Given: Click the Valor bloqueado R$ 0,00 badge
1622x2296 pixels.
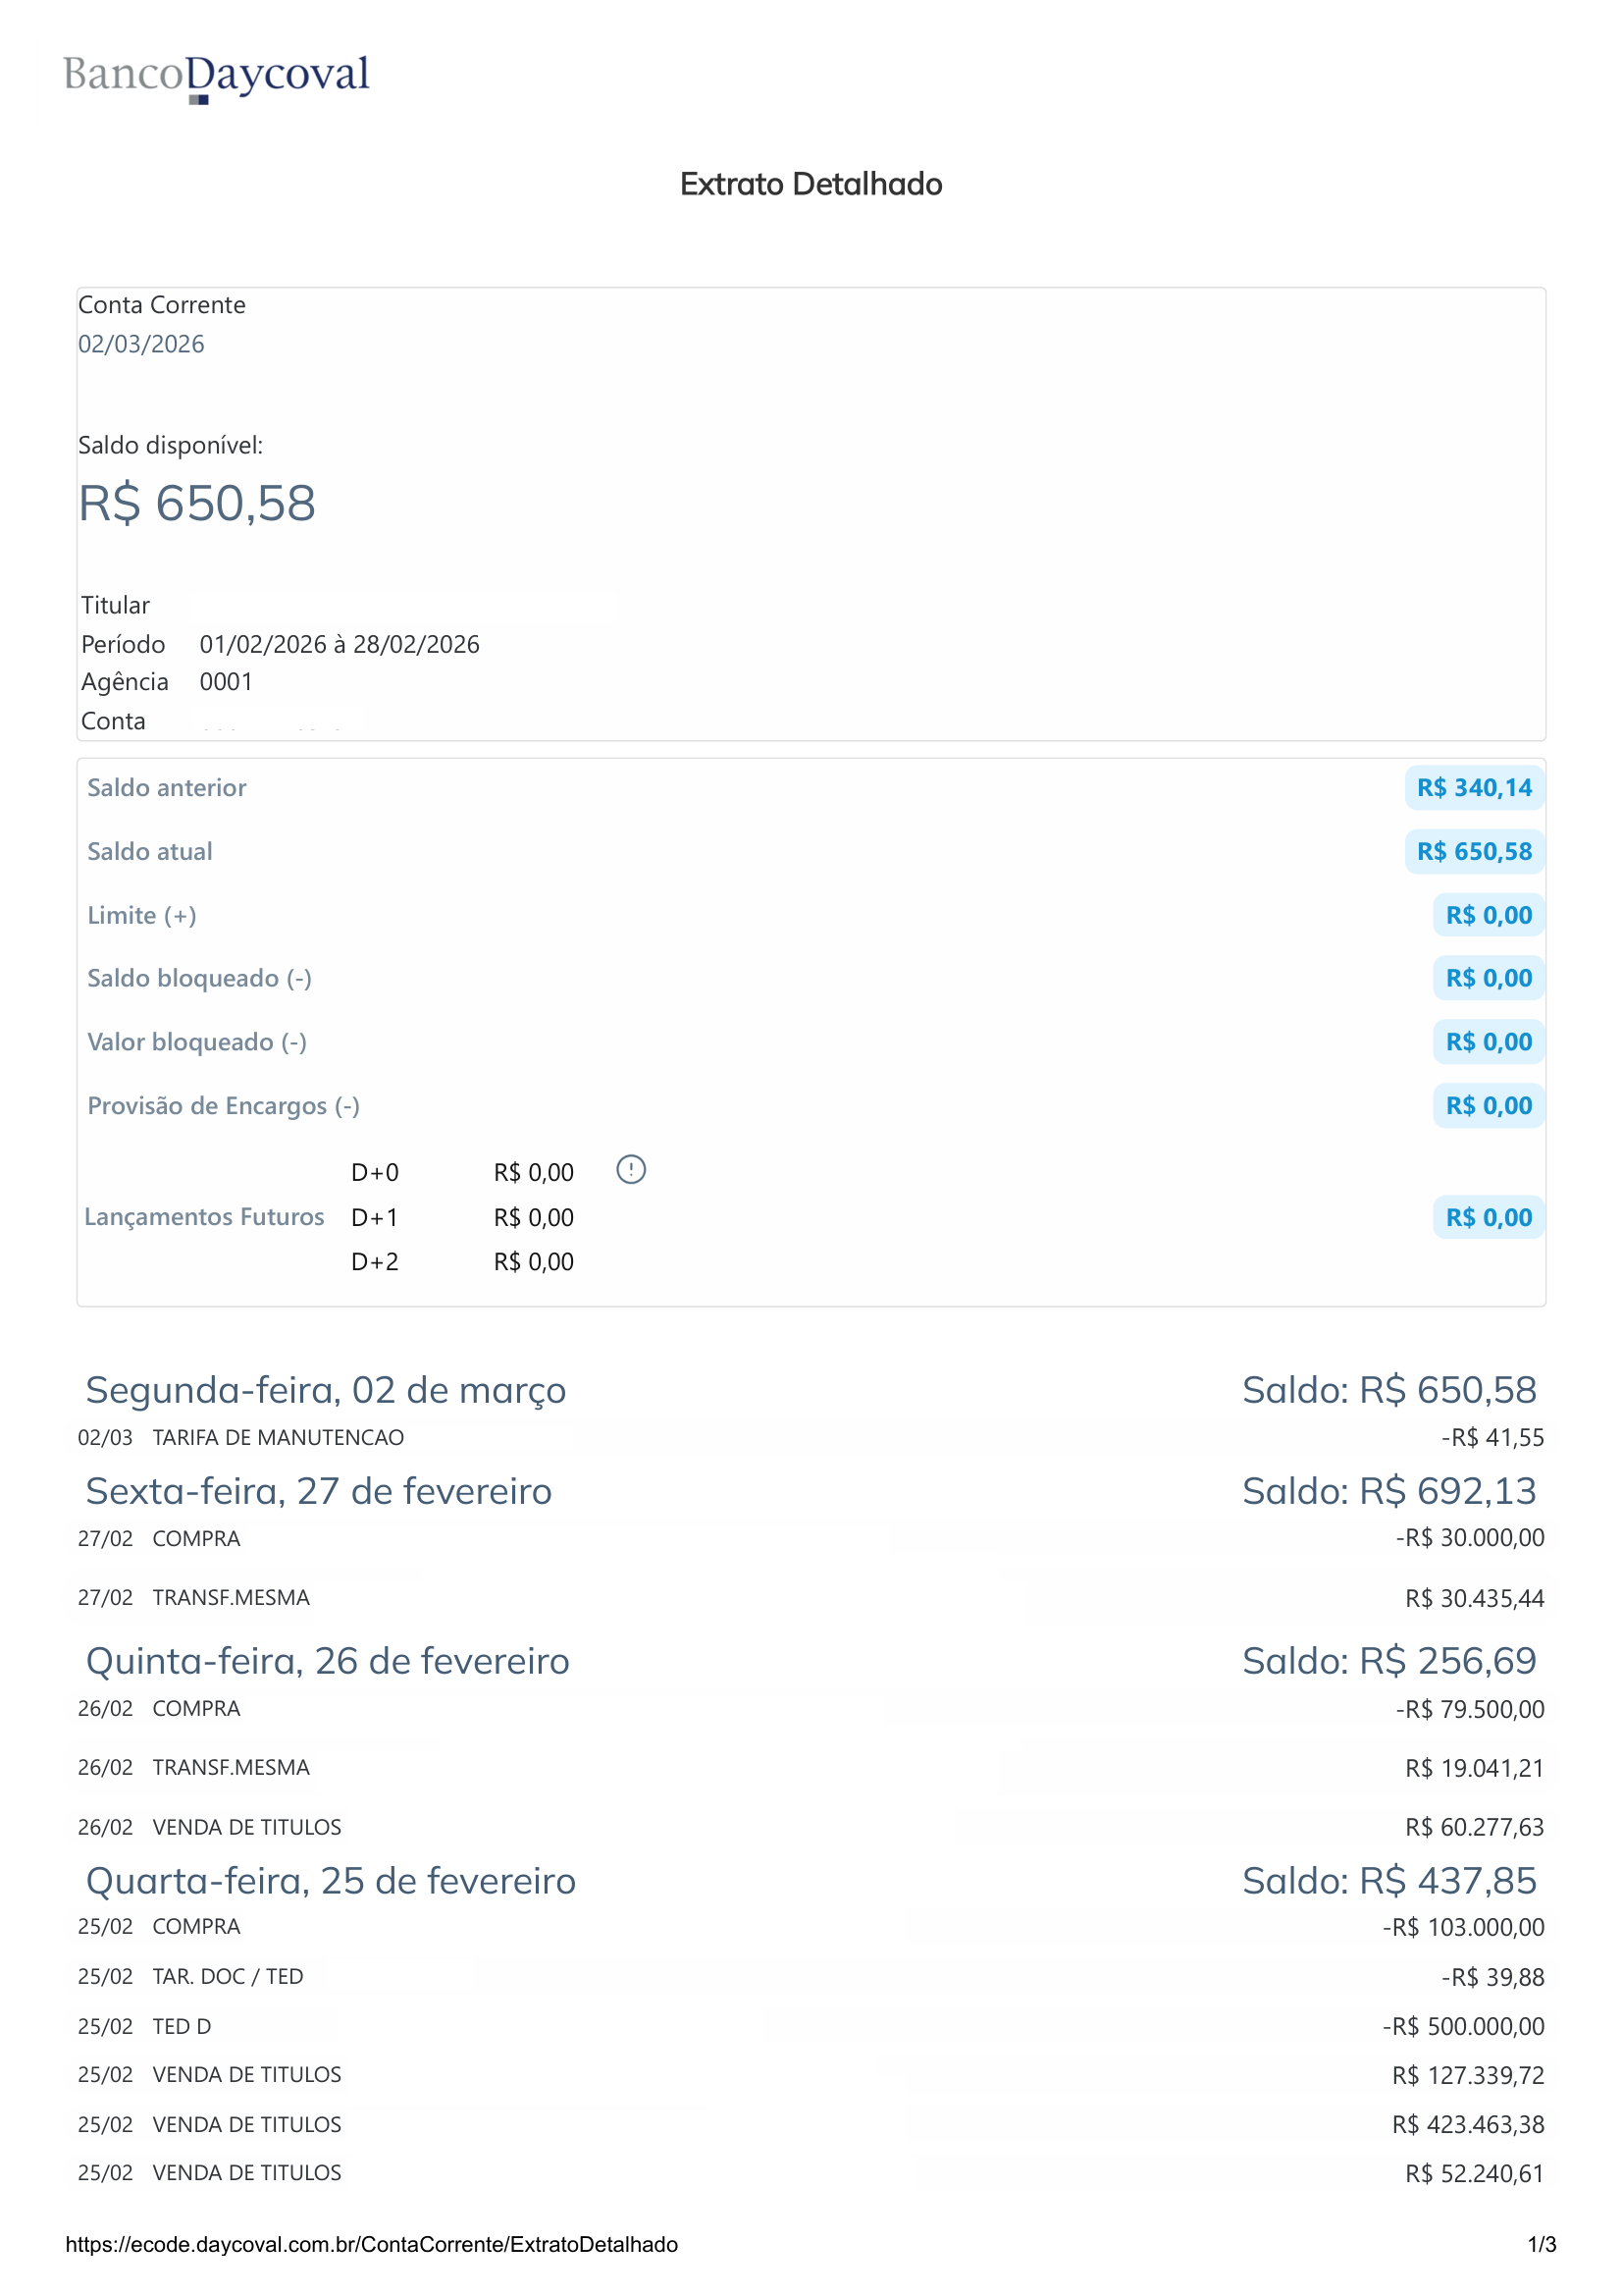Looking at the screenshot, I should pos(1489,1042).
